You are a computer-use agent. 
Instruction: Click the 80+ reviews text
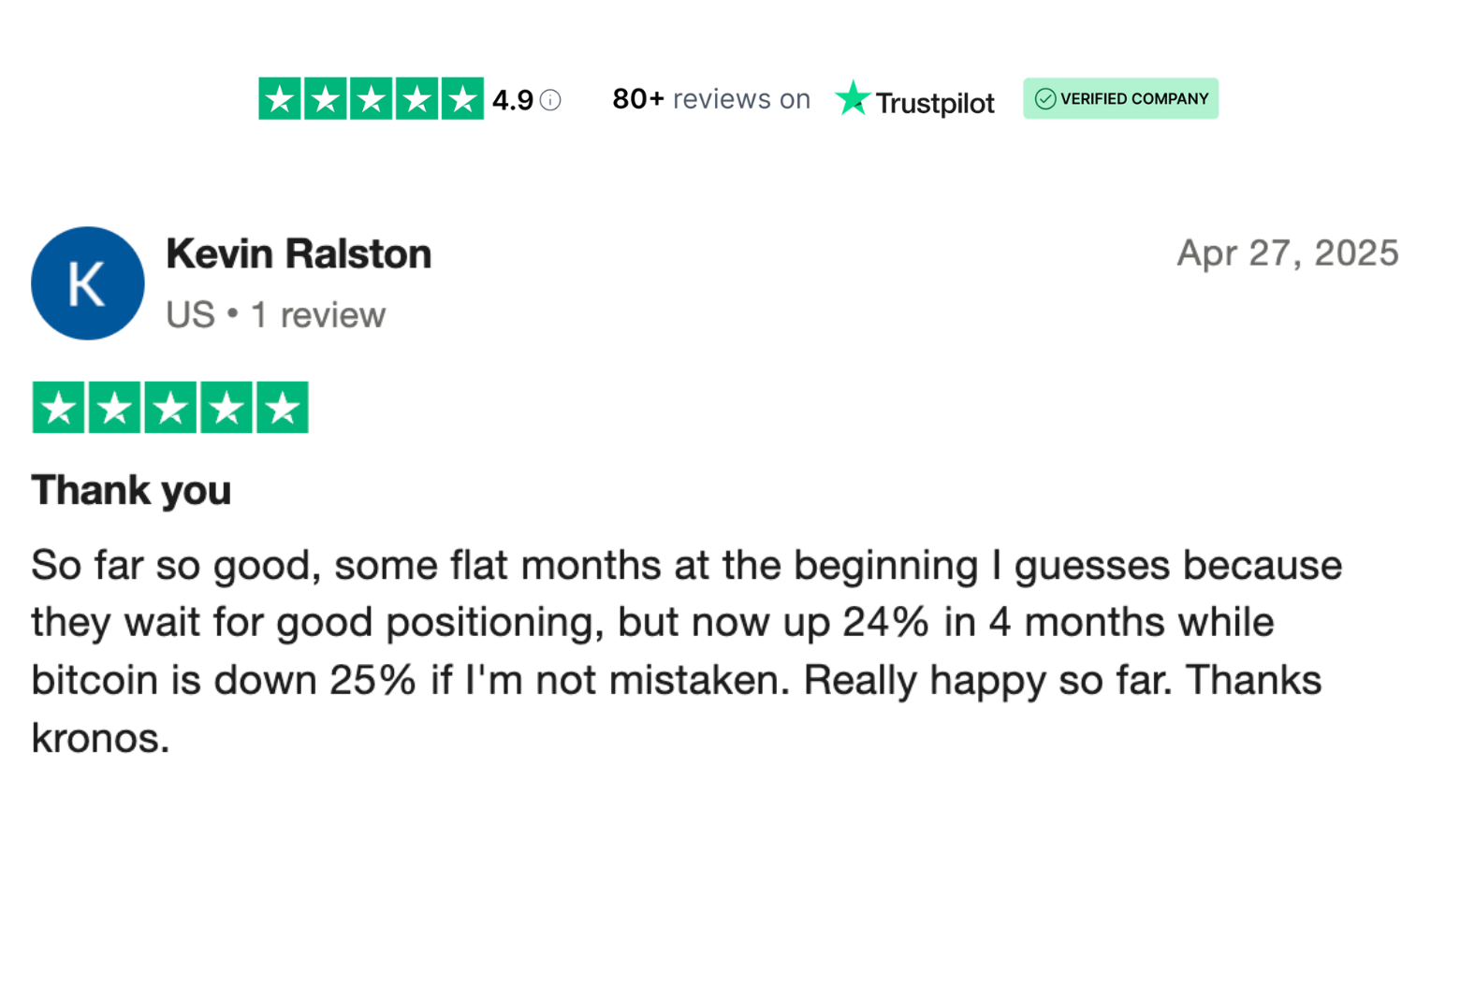click(711, 98)
